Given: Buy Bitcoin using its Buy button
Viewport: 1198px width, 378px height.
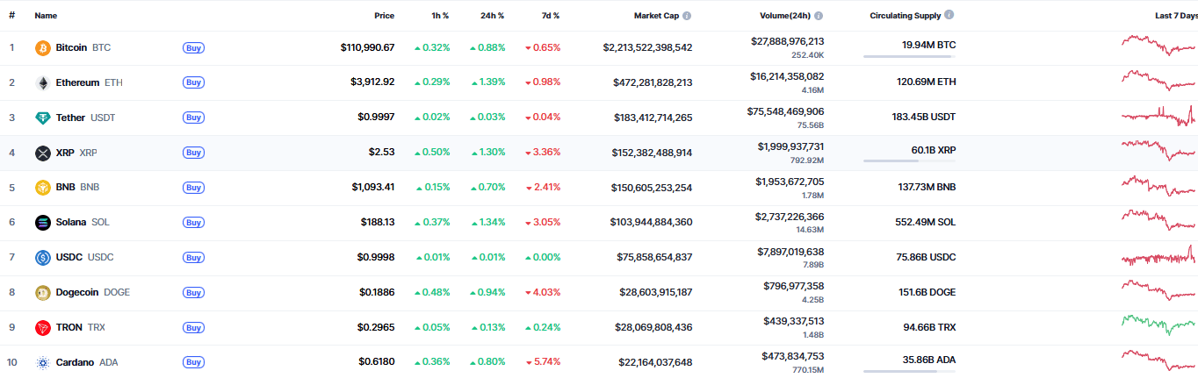Looking at the screenshot, I should (x=194, y=47).
